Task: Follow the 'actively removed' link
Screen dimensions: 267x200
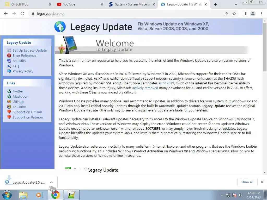Action: coord(145,88)
